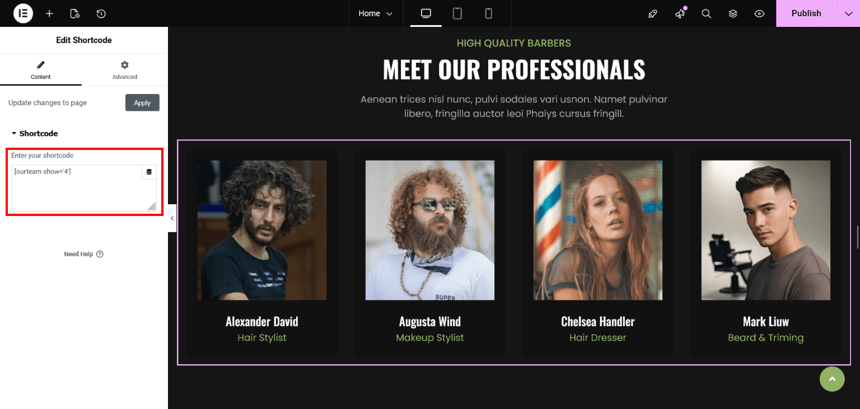Click the dynamic tags icon in the shortcode field
The height and width of the screenshot is (409, 860).
click(x=149, y=172)
